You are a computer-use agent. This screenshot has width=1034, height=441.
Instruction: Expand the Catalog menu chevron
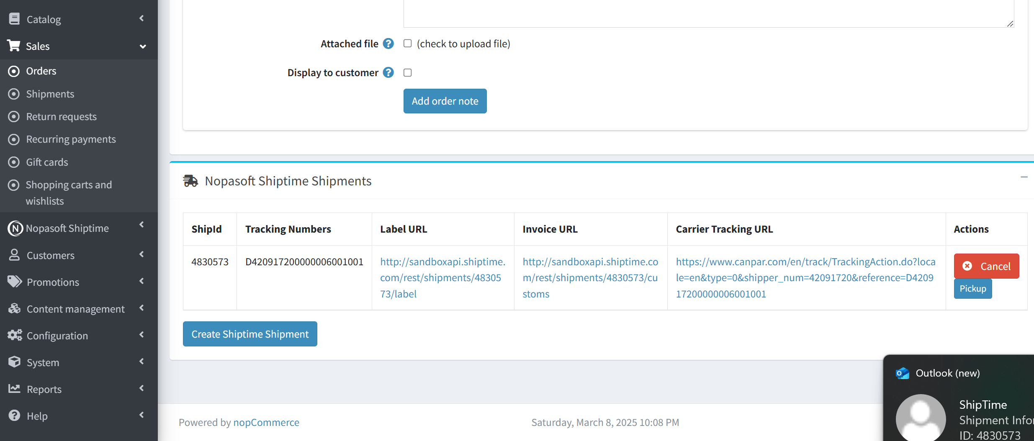click(142, 18)
